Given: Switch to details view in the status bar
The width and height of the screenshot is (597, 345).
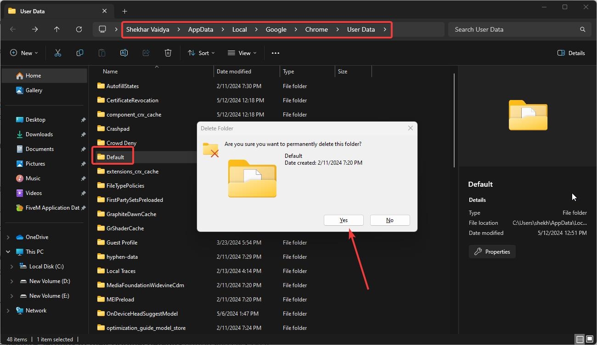Looking at the screenshot, I should click(x=579, y=339).
